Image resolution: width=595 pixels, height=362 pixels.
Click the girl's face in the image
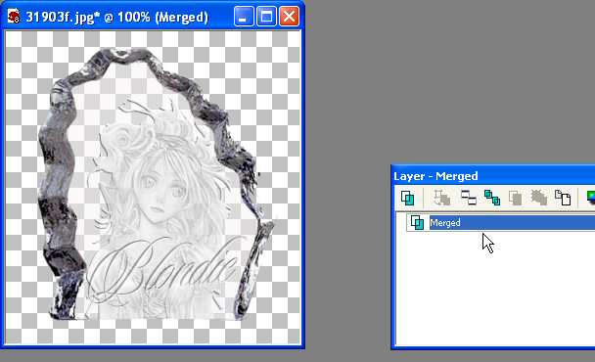(x=160, y=194)
